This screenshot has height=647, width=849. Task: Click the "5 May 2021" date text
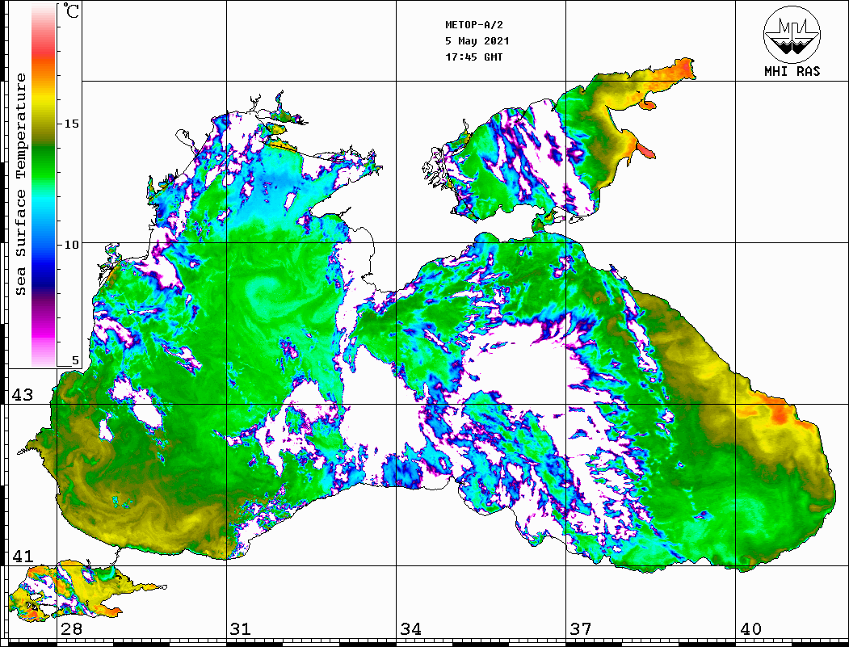pyautogui.click(x=477, y=41)
